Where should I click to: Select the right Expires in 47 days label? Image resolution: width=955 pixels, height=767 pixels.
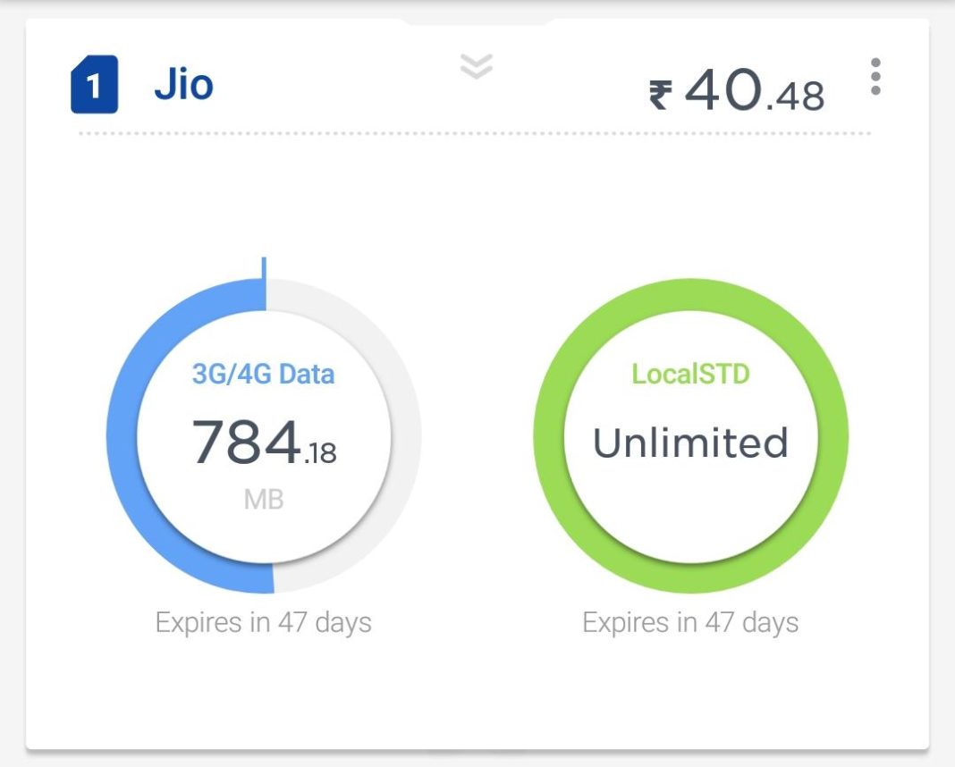click(x=691, y=620)
